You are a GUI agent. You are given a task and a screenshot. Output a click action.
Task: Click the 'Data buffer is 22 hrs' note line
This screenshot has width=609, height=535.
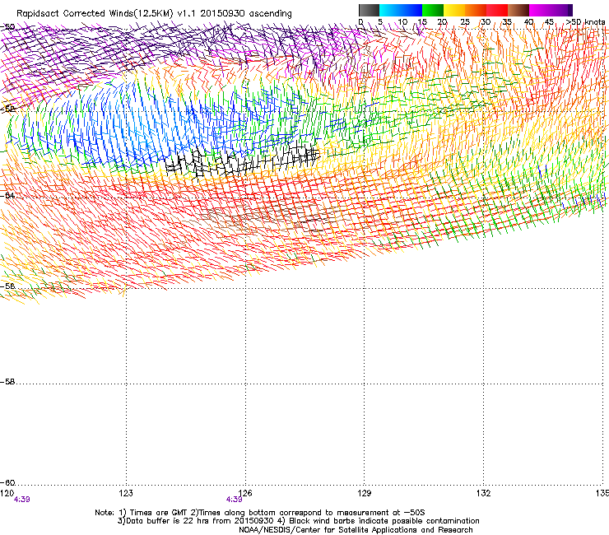tap(298, 521)
